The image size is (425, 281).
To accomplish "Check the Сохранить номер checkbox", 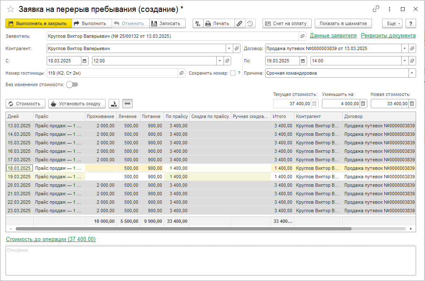I will (232, 73).
